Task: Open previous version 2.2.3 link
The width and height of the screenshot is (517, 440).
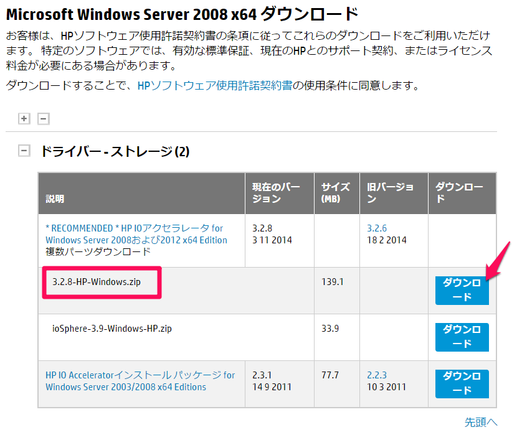Action: [377, 375]
